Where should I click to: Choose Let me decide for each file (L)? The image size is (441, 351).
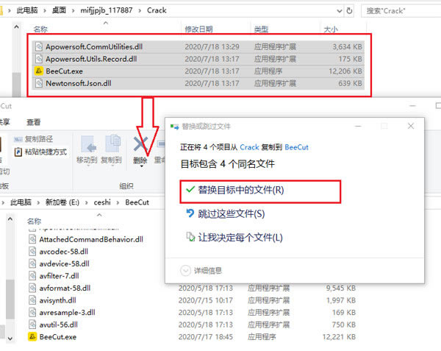238,238
